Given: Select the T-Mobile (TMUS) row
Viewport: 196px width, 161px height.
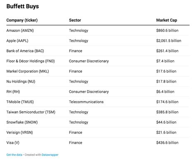Looking at the screenshot, I should coord(98,102).
